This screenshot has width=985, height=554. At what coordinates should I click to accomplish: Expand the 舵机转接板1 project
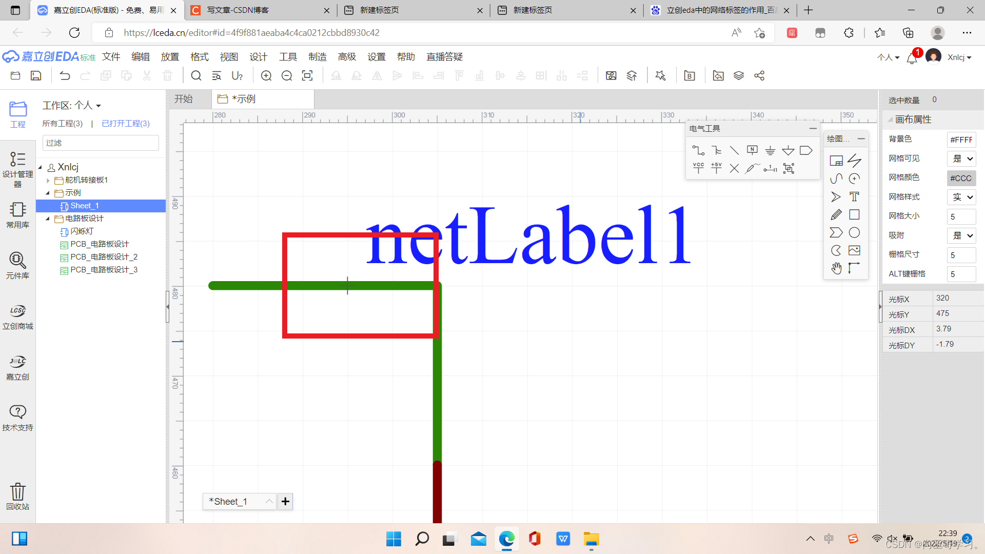click(x=48, y=180)
